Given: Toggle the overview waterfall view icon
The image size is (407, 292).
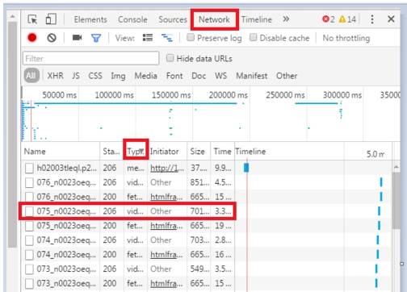Looking at the screenshot, I should click(x=167, y=38).
